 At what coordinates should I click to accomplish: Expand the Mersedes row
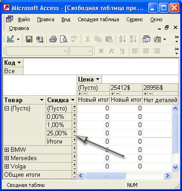point(6,158)
